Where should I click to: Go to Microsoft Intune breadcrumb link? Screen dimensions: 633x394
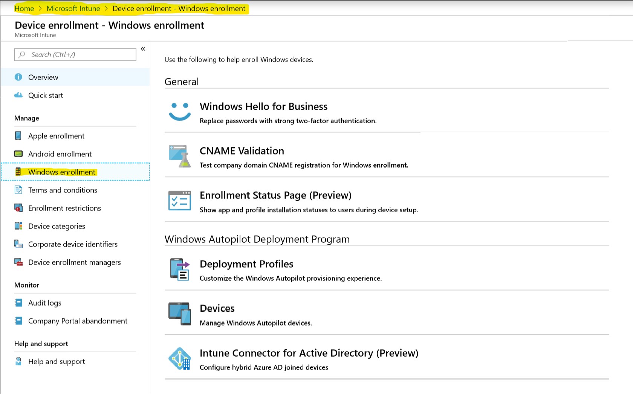(x=73, y=8)
